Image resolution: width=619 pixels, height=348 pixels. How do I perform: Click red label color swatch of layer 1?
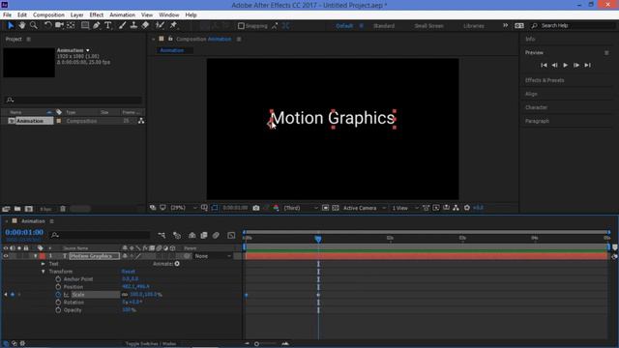(43, 256)
